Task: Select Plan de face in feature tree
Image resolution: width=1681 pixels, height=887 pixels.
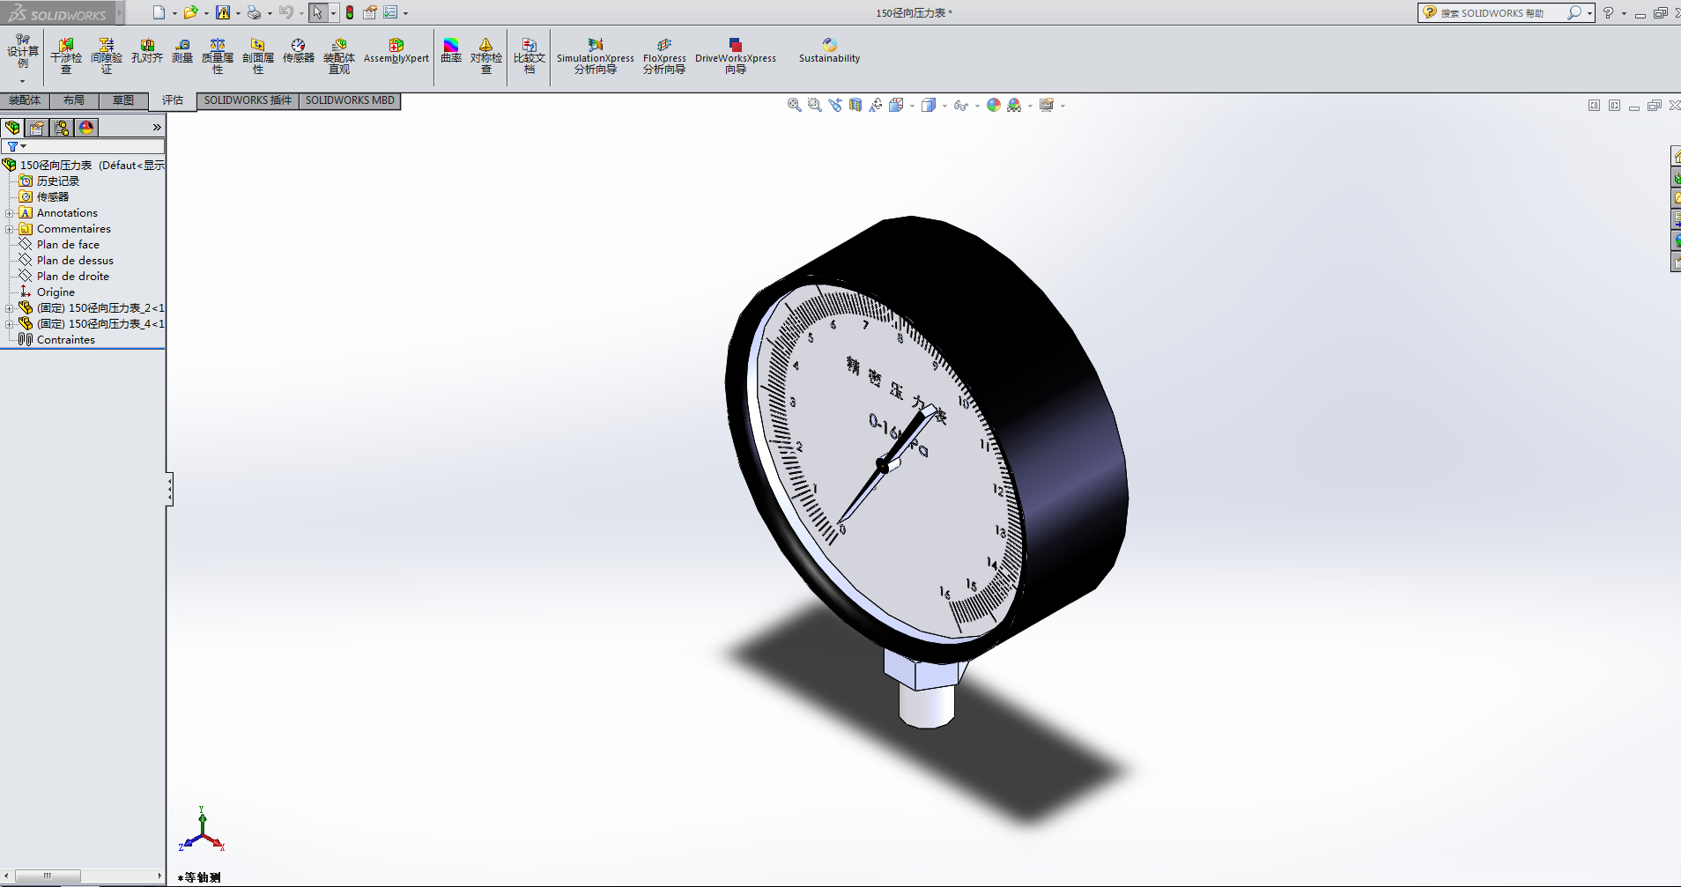Action: pyautogui.click(x=68, y=245)
